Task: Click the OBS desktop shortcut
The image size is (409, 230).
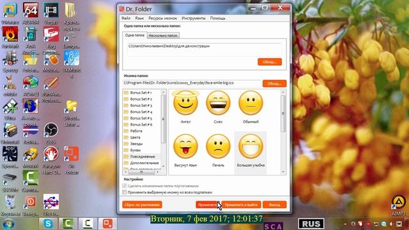Action: 51,133
